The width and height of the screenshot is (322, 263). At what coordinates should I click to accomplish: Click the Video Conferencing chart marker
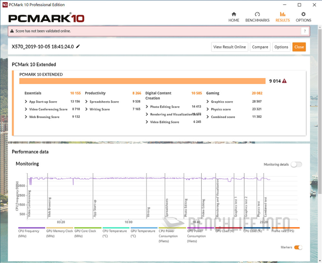click(29, 204)
